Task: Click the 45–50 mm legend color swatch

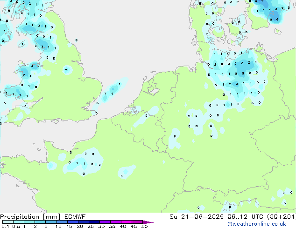Action: (137, 222)
